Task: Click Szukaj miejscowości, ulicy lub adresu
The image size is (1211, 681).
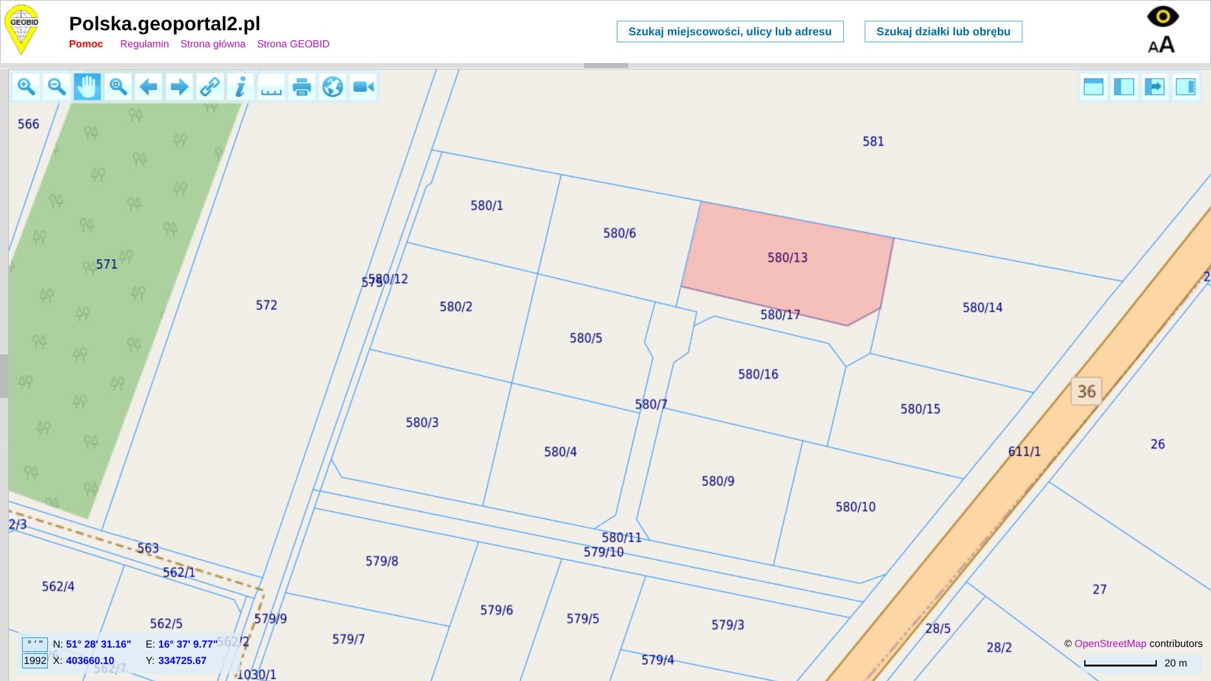Action: coord(730,32)
